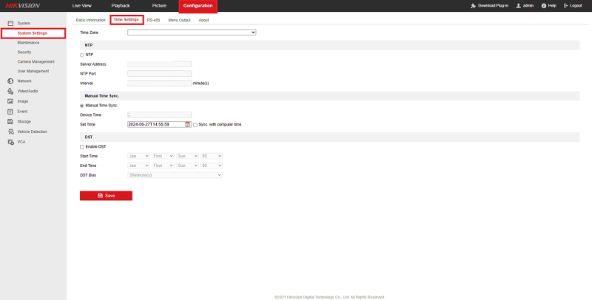Click the admin user icon

[519, 6]
